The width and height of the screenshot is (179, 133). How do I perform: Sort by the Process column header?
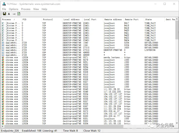[11, 20]
